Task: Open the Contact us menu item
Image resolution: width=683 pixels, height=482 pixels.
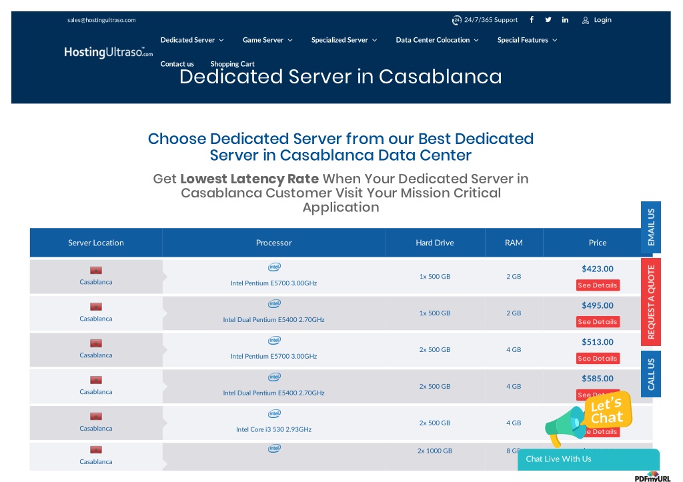Action: click(x=177, y=64)
